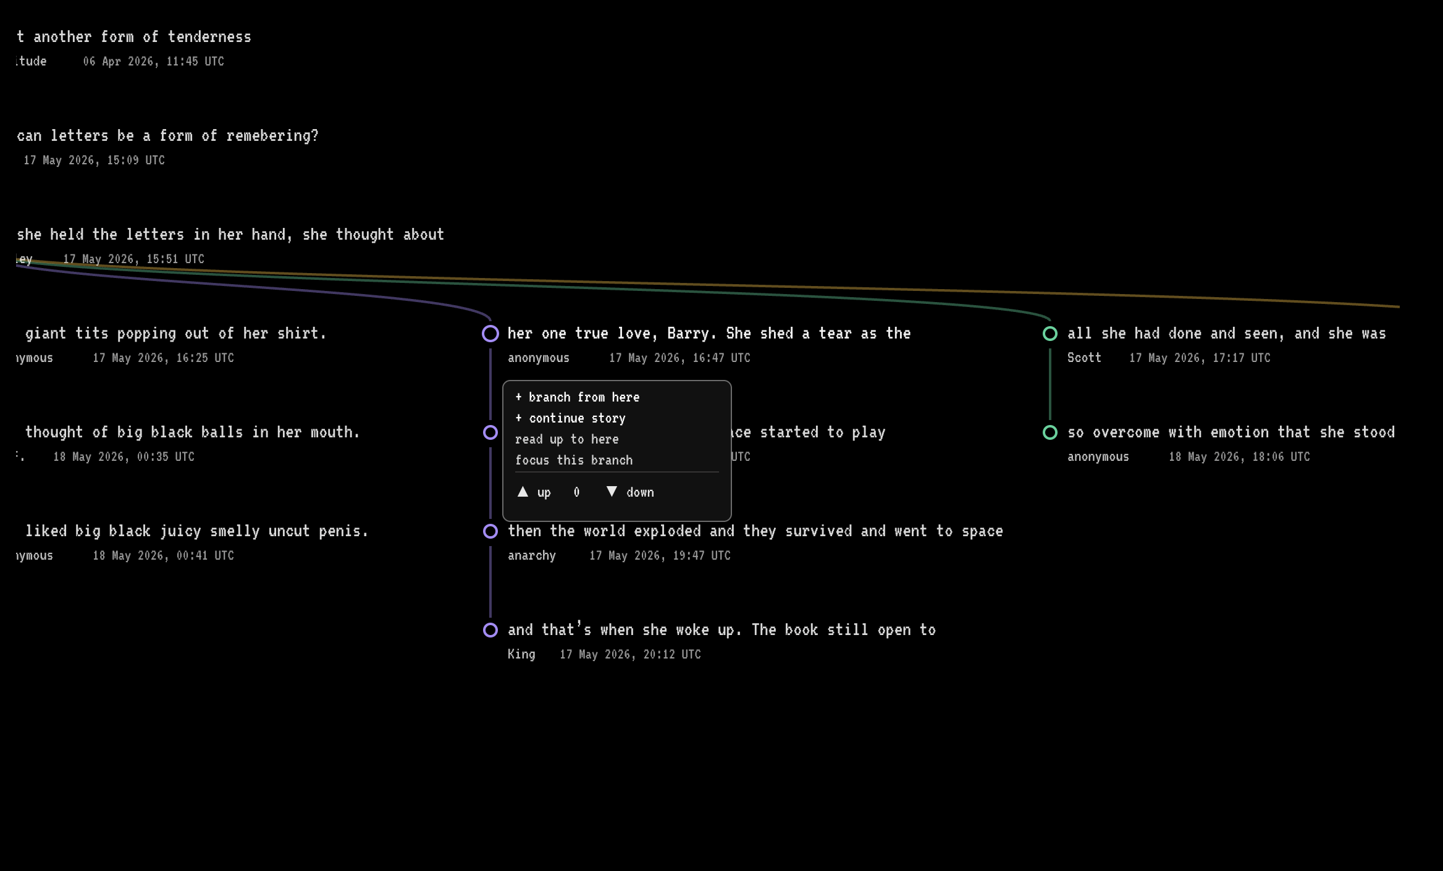Click purple node left of the context menu
This screenshot has width=1443, height=871.
click(x=490, y=432)
